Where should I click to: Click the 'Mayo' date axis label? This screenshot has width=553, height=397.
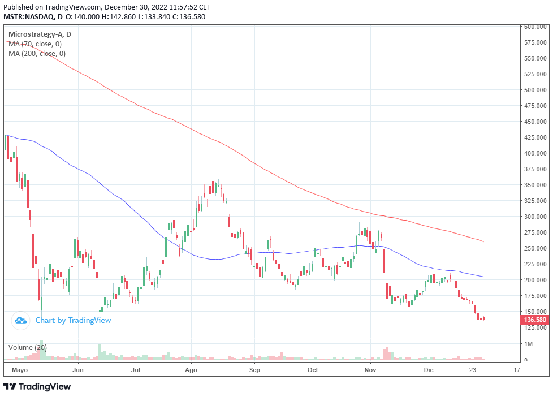pos(20,370)
